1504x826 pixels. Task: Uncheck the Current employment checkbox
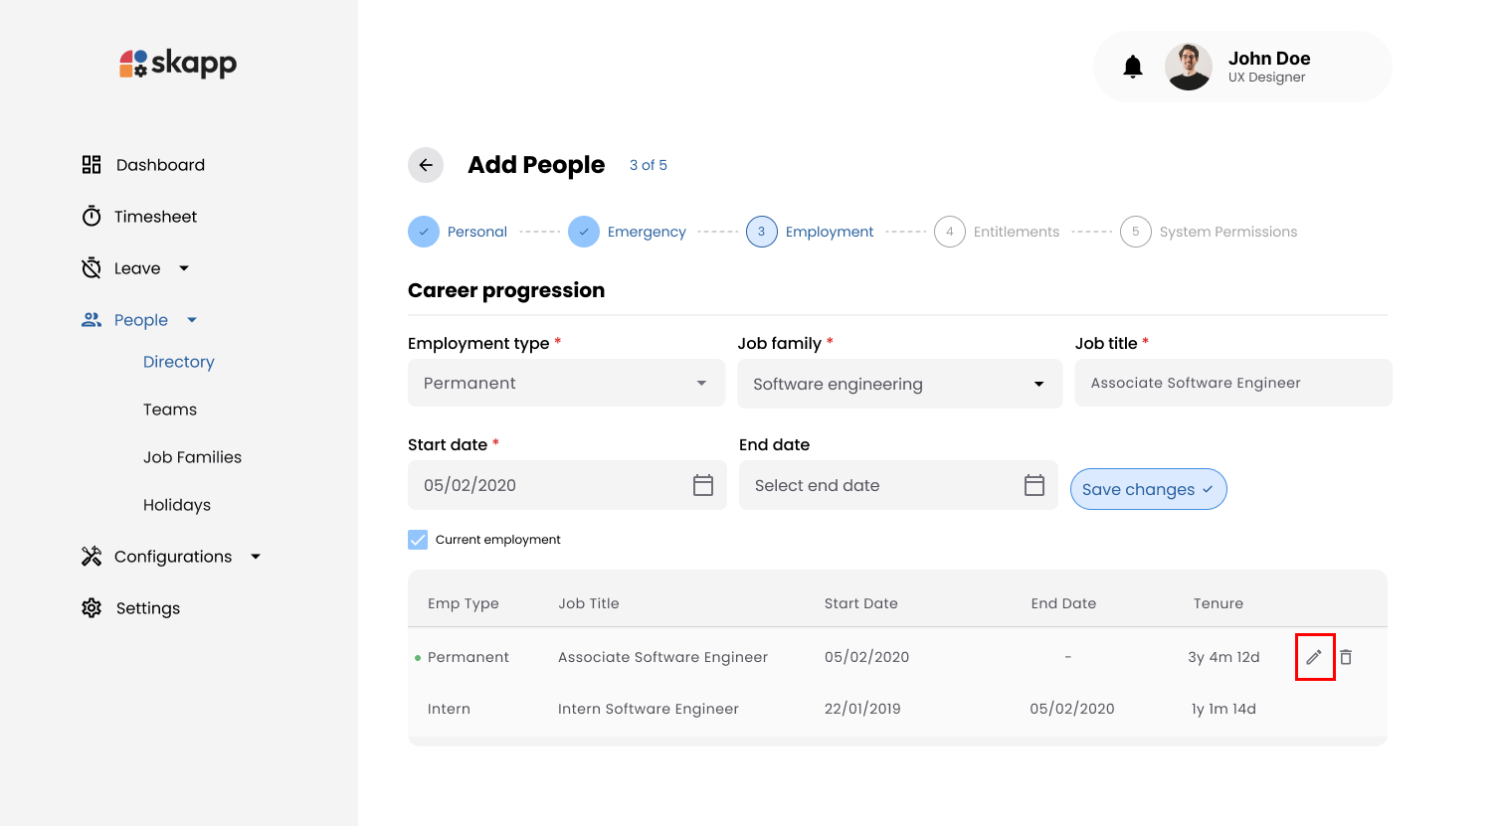point(417,539)
